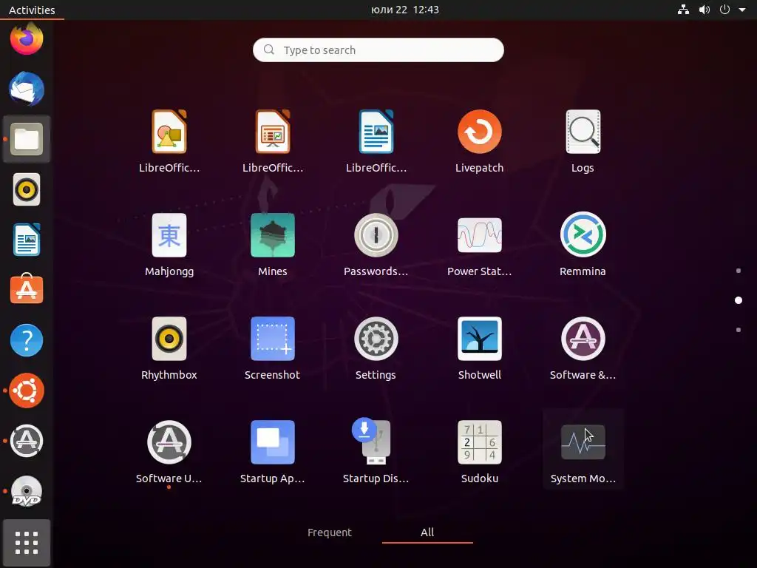The image size is (757, 568).
Task: Click the volume speaker icon
Action: (705, 10)
